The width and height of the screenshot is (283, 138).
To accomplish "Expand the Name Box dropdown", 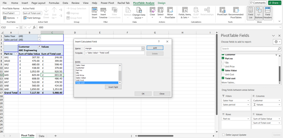I will click(x=17, y=27).
